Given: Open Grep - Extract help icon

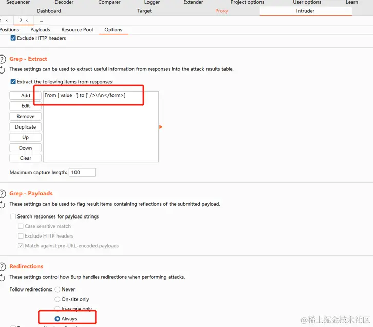Looking at the screenshot, I should [2, 59].
